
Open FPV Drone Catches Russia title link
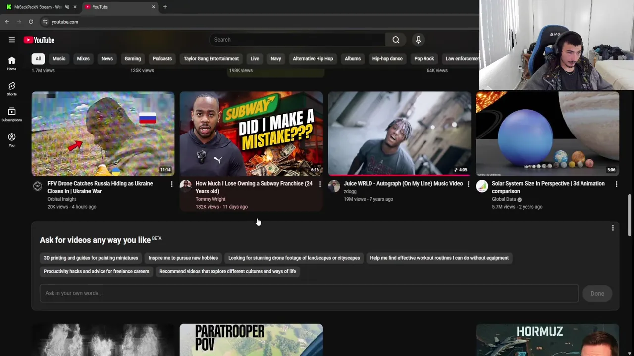100,187
